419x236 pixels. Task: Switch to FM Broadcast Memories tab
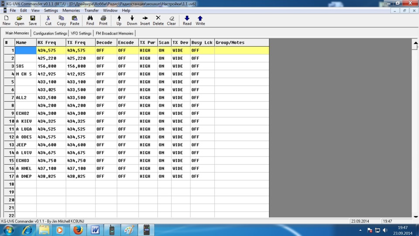point(114,34)
